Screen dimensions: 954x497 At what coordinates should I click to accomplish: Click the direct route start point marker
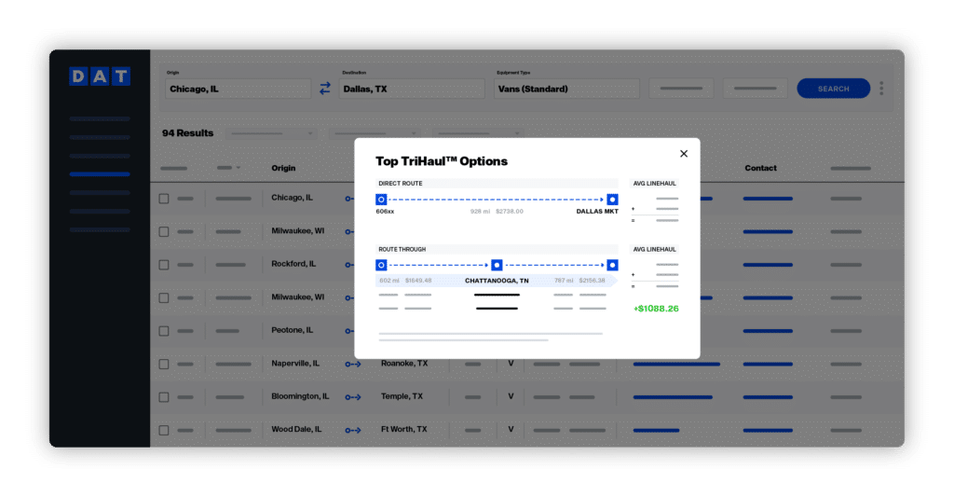(381, 200)
